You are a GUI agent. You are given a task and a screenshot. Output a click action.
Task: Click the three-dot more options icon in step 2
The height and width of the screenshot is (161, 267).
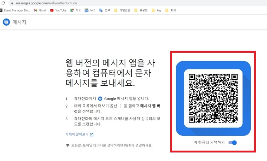coord(121,106)
